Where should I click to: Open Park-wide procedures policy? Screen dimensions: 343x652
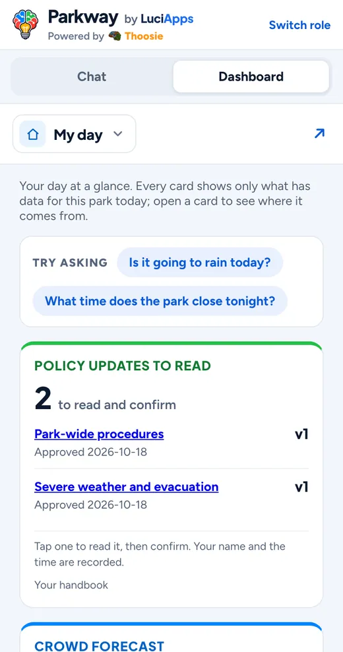click(99, 434)
